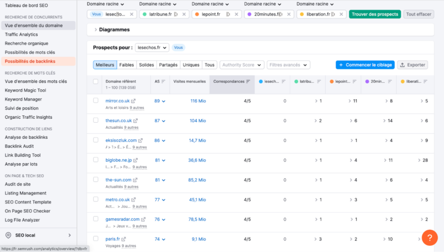
Task: Open external link icon next to metro.co.uk
Action: [x=133, y=200]
